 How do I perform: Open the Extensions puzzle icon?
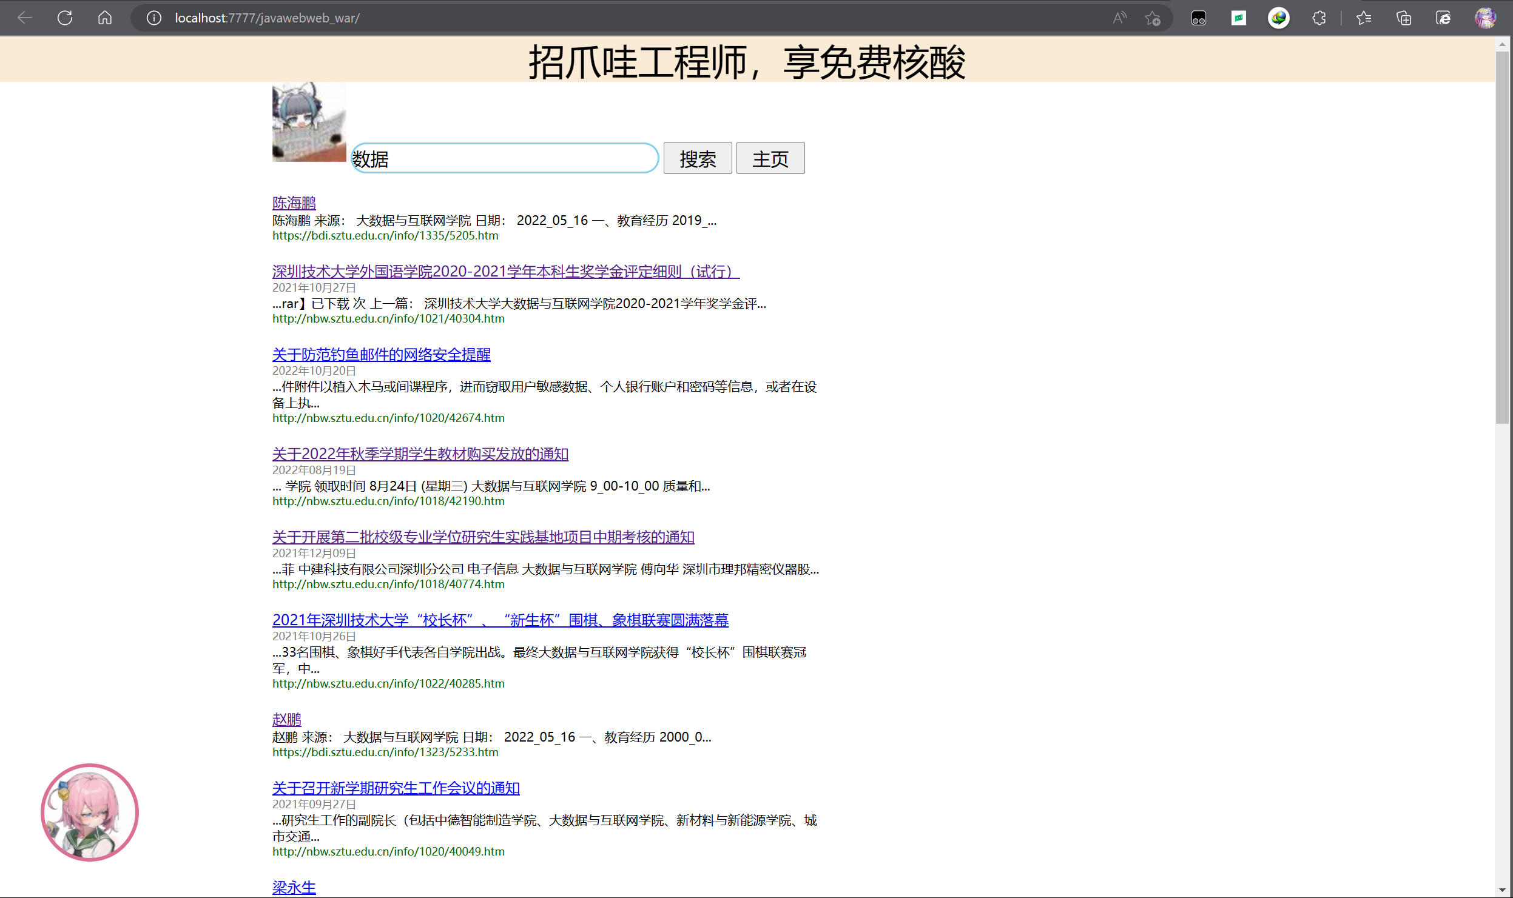click(1319, 18)
